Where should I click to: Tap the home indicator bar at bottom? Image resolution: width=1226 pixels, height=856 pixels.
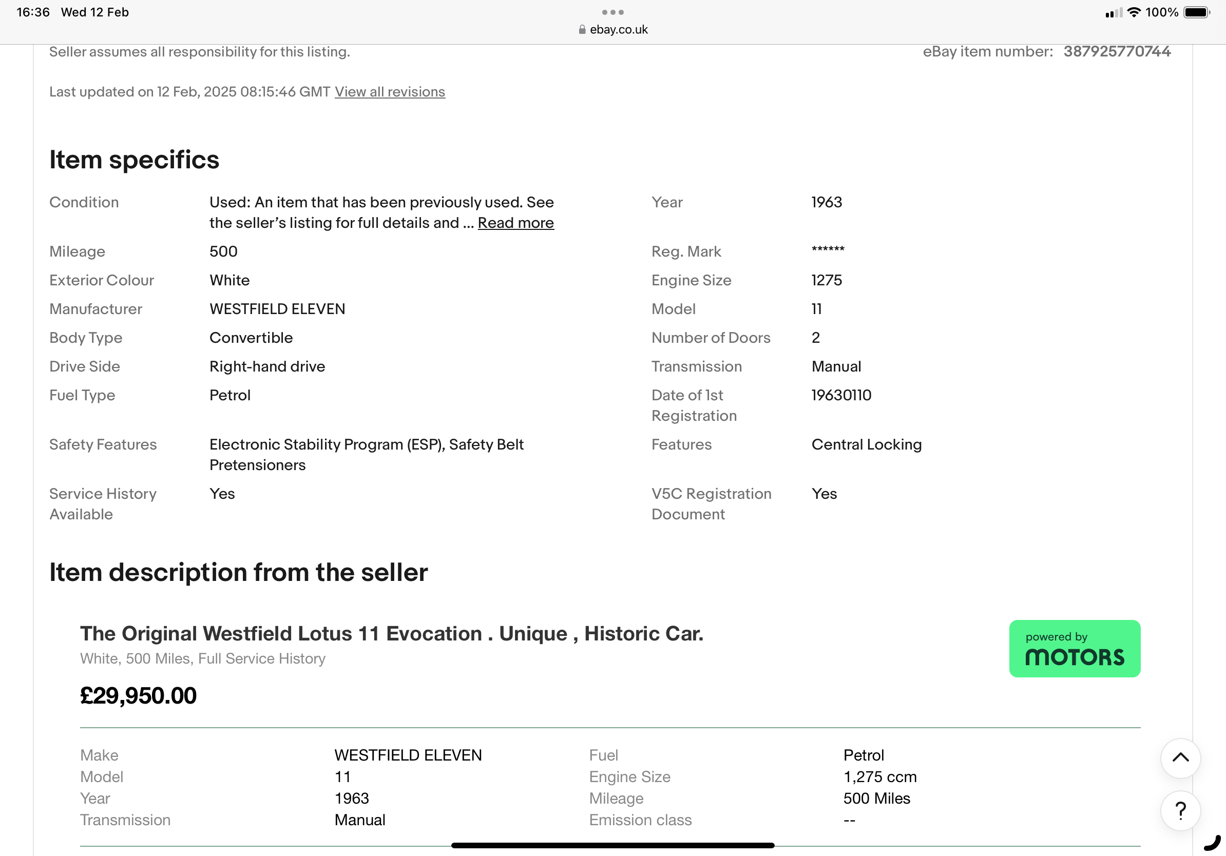click(x=612, y=845)
